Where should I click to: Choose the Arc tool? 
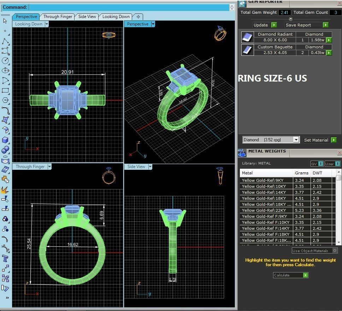pyautogui.click(x=5, y=80)
